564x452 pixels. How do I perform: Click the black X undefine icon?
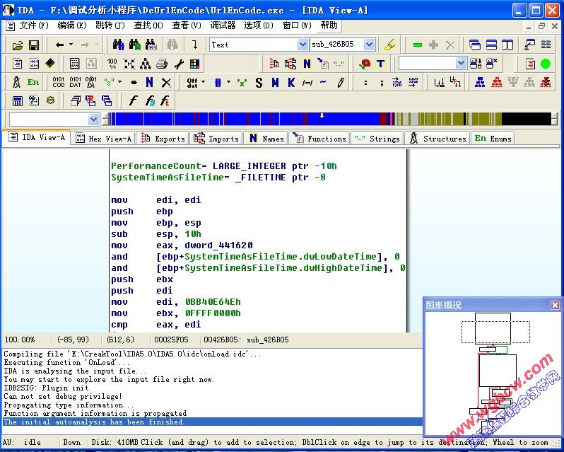[x=166, y=83]
